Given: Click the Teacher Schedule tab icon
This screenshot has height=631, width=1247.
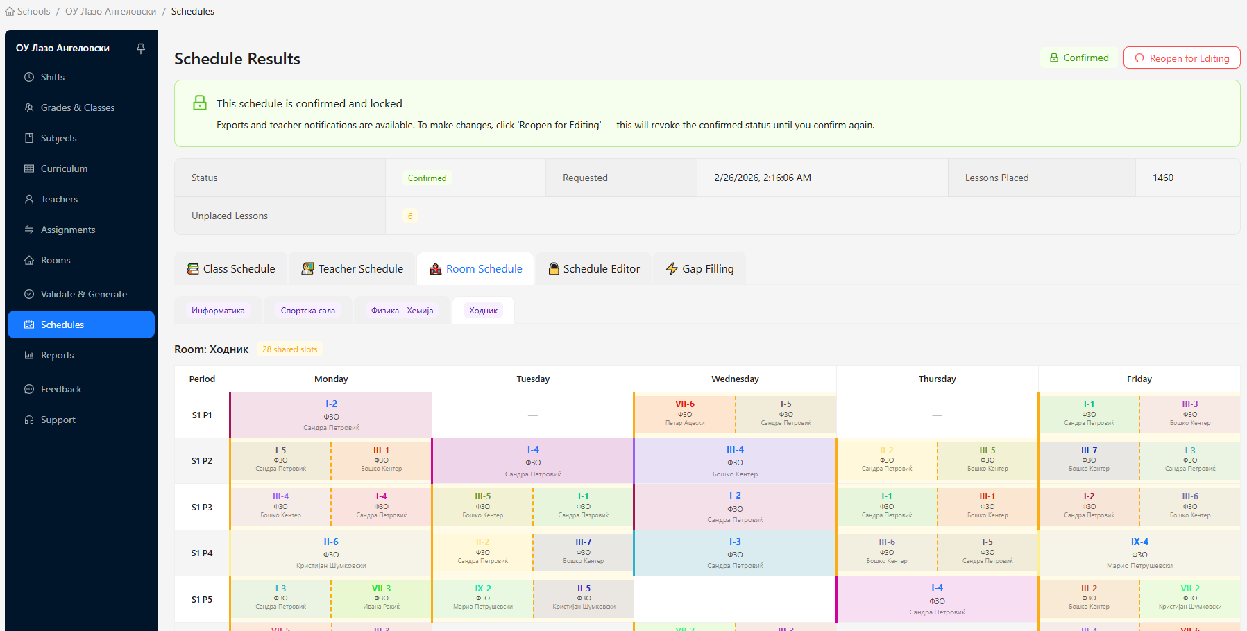Looking at the screenshot, I should click(307, 269).
